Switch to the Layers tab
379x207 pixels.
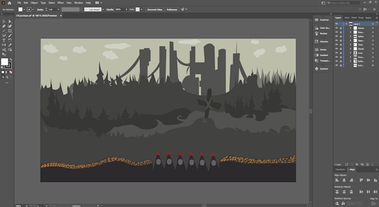(338, 18)
